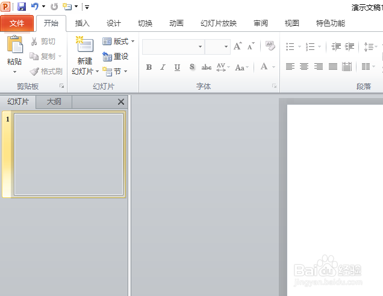Open the Review (审阅) tab
383x296 pixels.
coord(261,23)
